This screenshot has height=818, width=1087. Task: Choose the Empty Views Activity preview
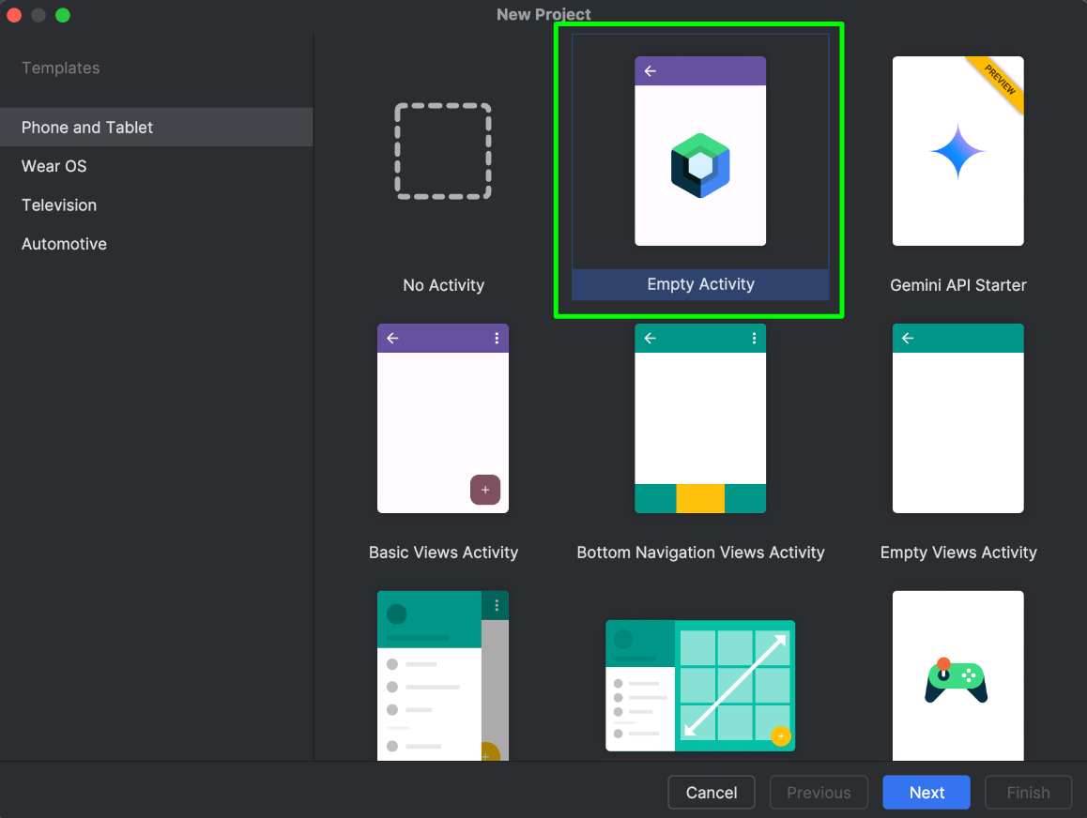tap(957, 418)
